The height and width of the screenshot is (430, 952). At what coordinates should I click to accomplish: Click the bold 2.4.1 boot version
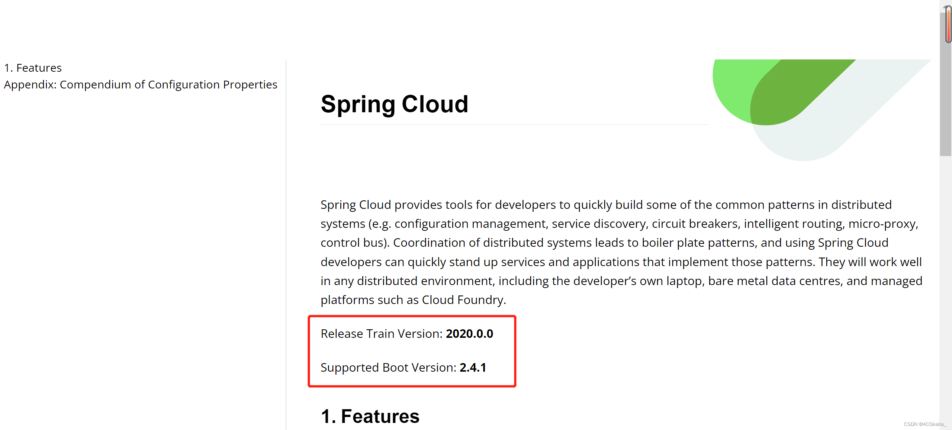pyautogui.click(x=473, y=368)
